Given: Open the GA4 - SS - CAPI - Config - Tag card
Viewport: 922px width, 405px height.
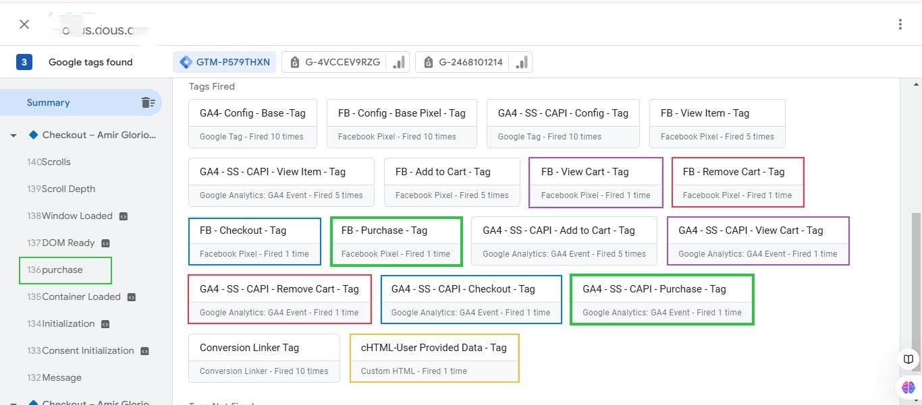Looking at the screenshot, I should 563,124.
